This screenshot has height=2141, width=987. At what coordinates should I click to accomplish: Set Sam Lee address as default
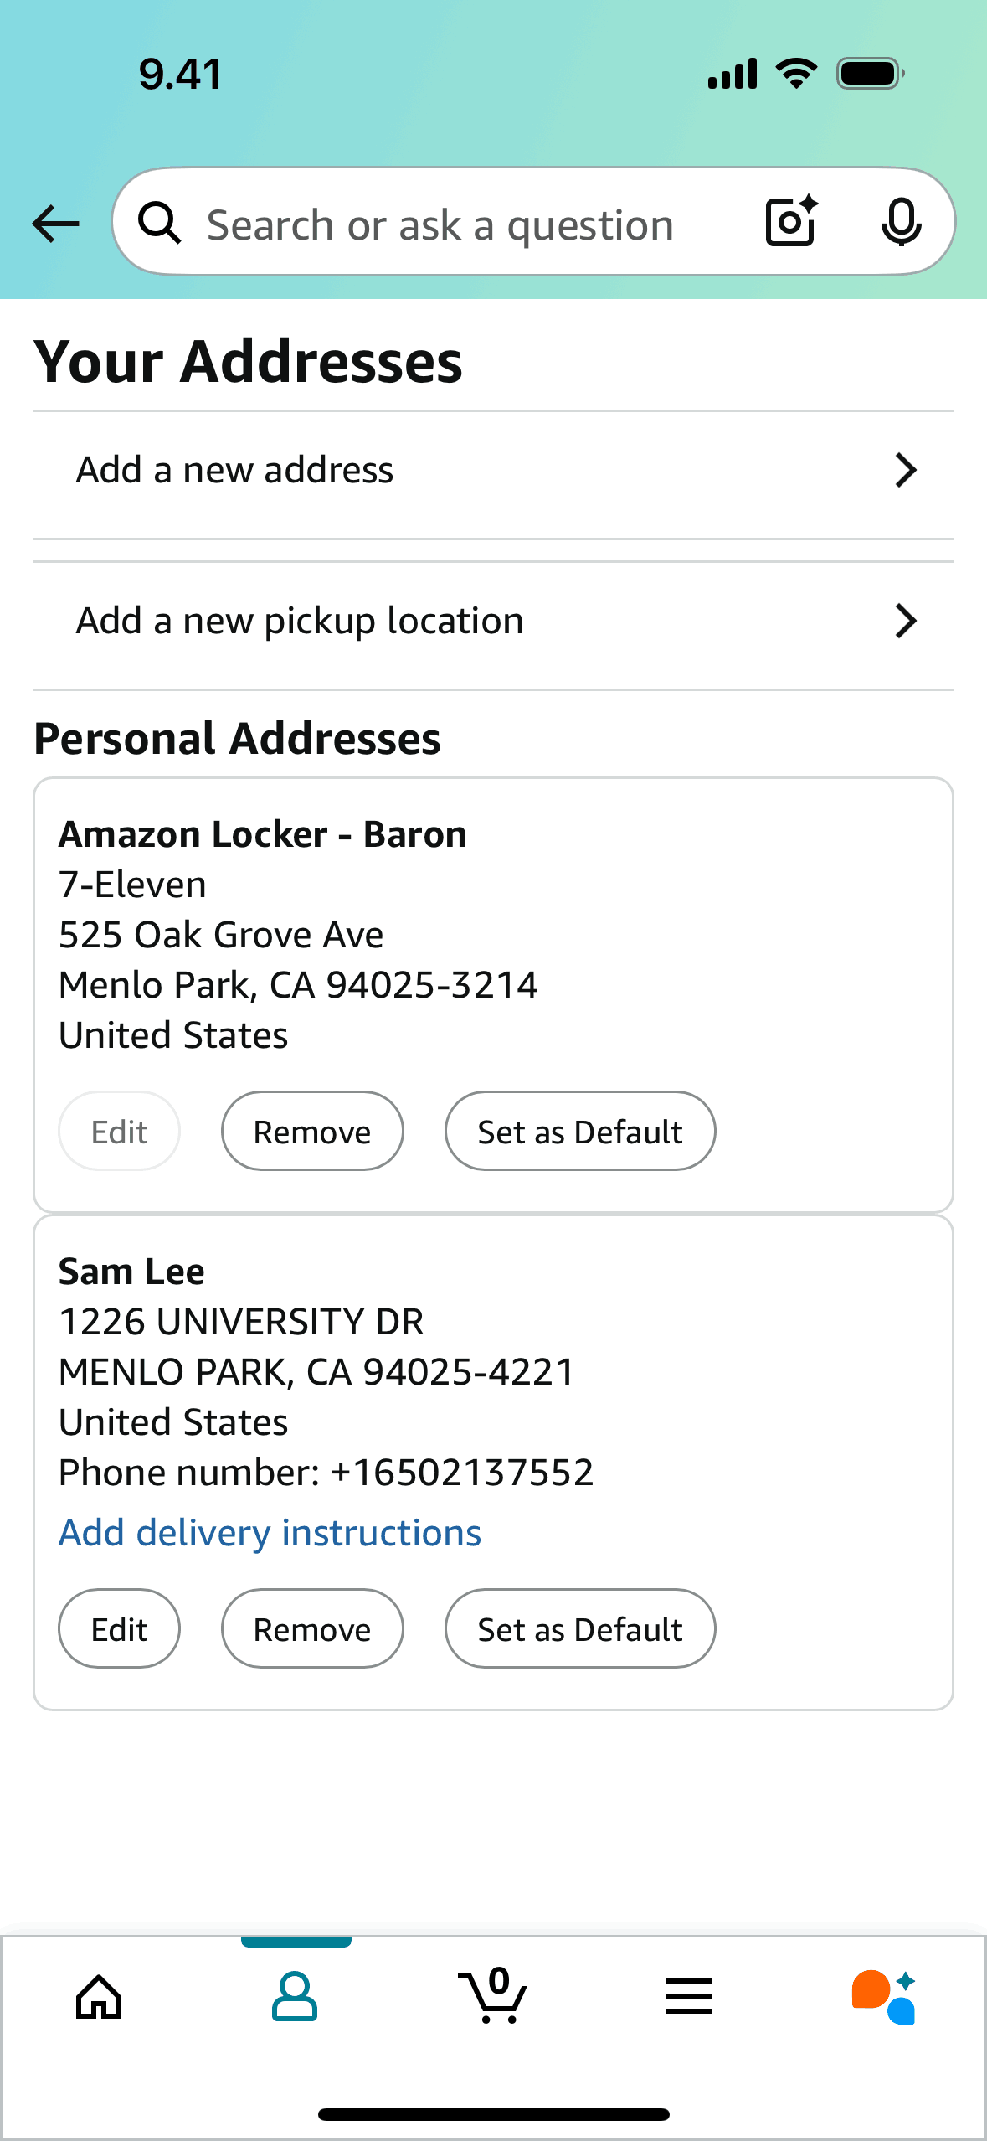(x=580, y=1629)
